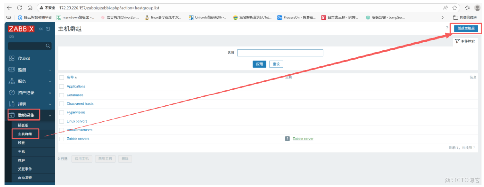Check the Hypervisors row checkbox
The width and height of the screenshot is (484, 187).
[x=62, y=113]
